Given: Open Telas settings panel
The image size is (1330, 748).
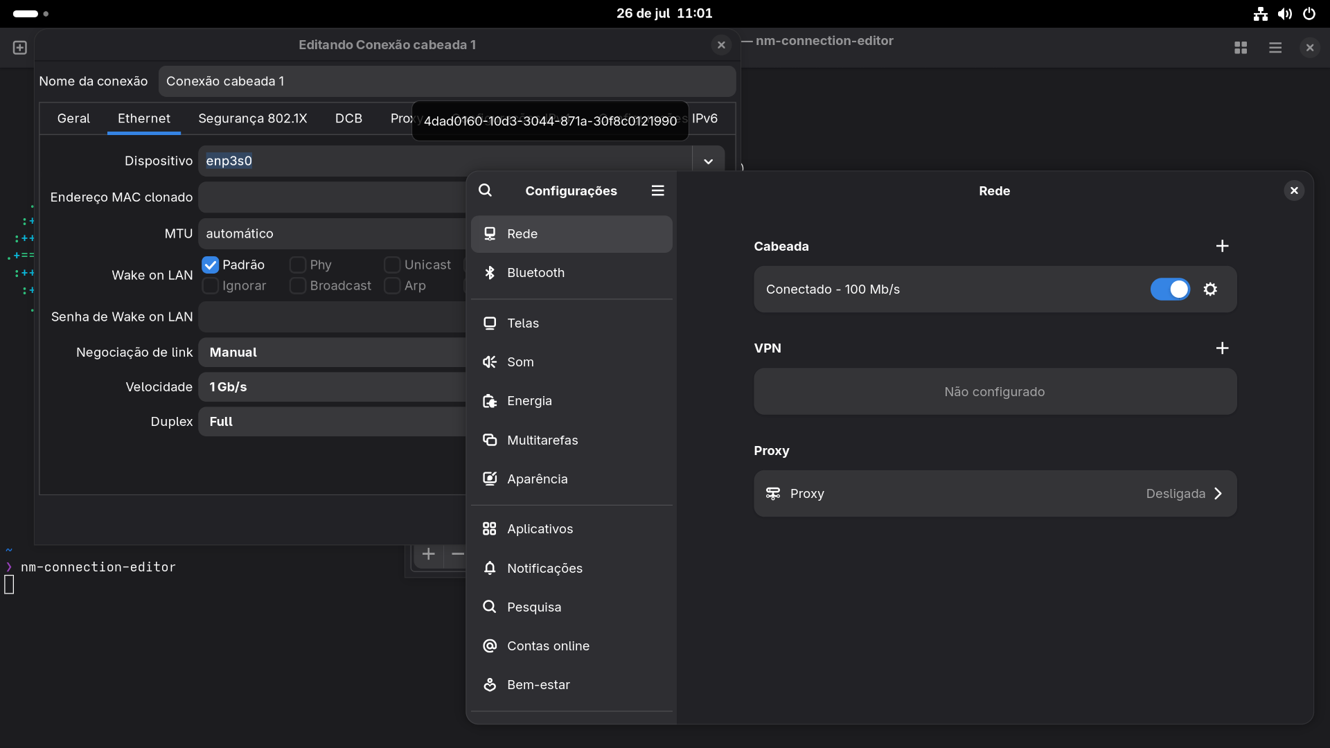Looking at the screenshot, I should pos(571,323).
